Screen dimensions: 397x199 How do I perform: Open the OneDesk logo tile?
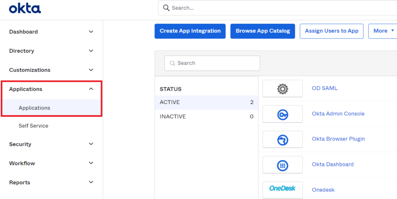[283, 190]
